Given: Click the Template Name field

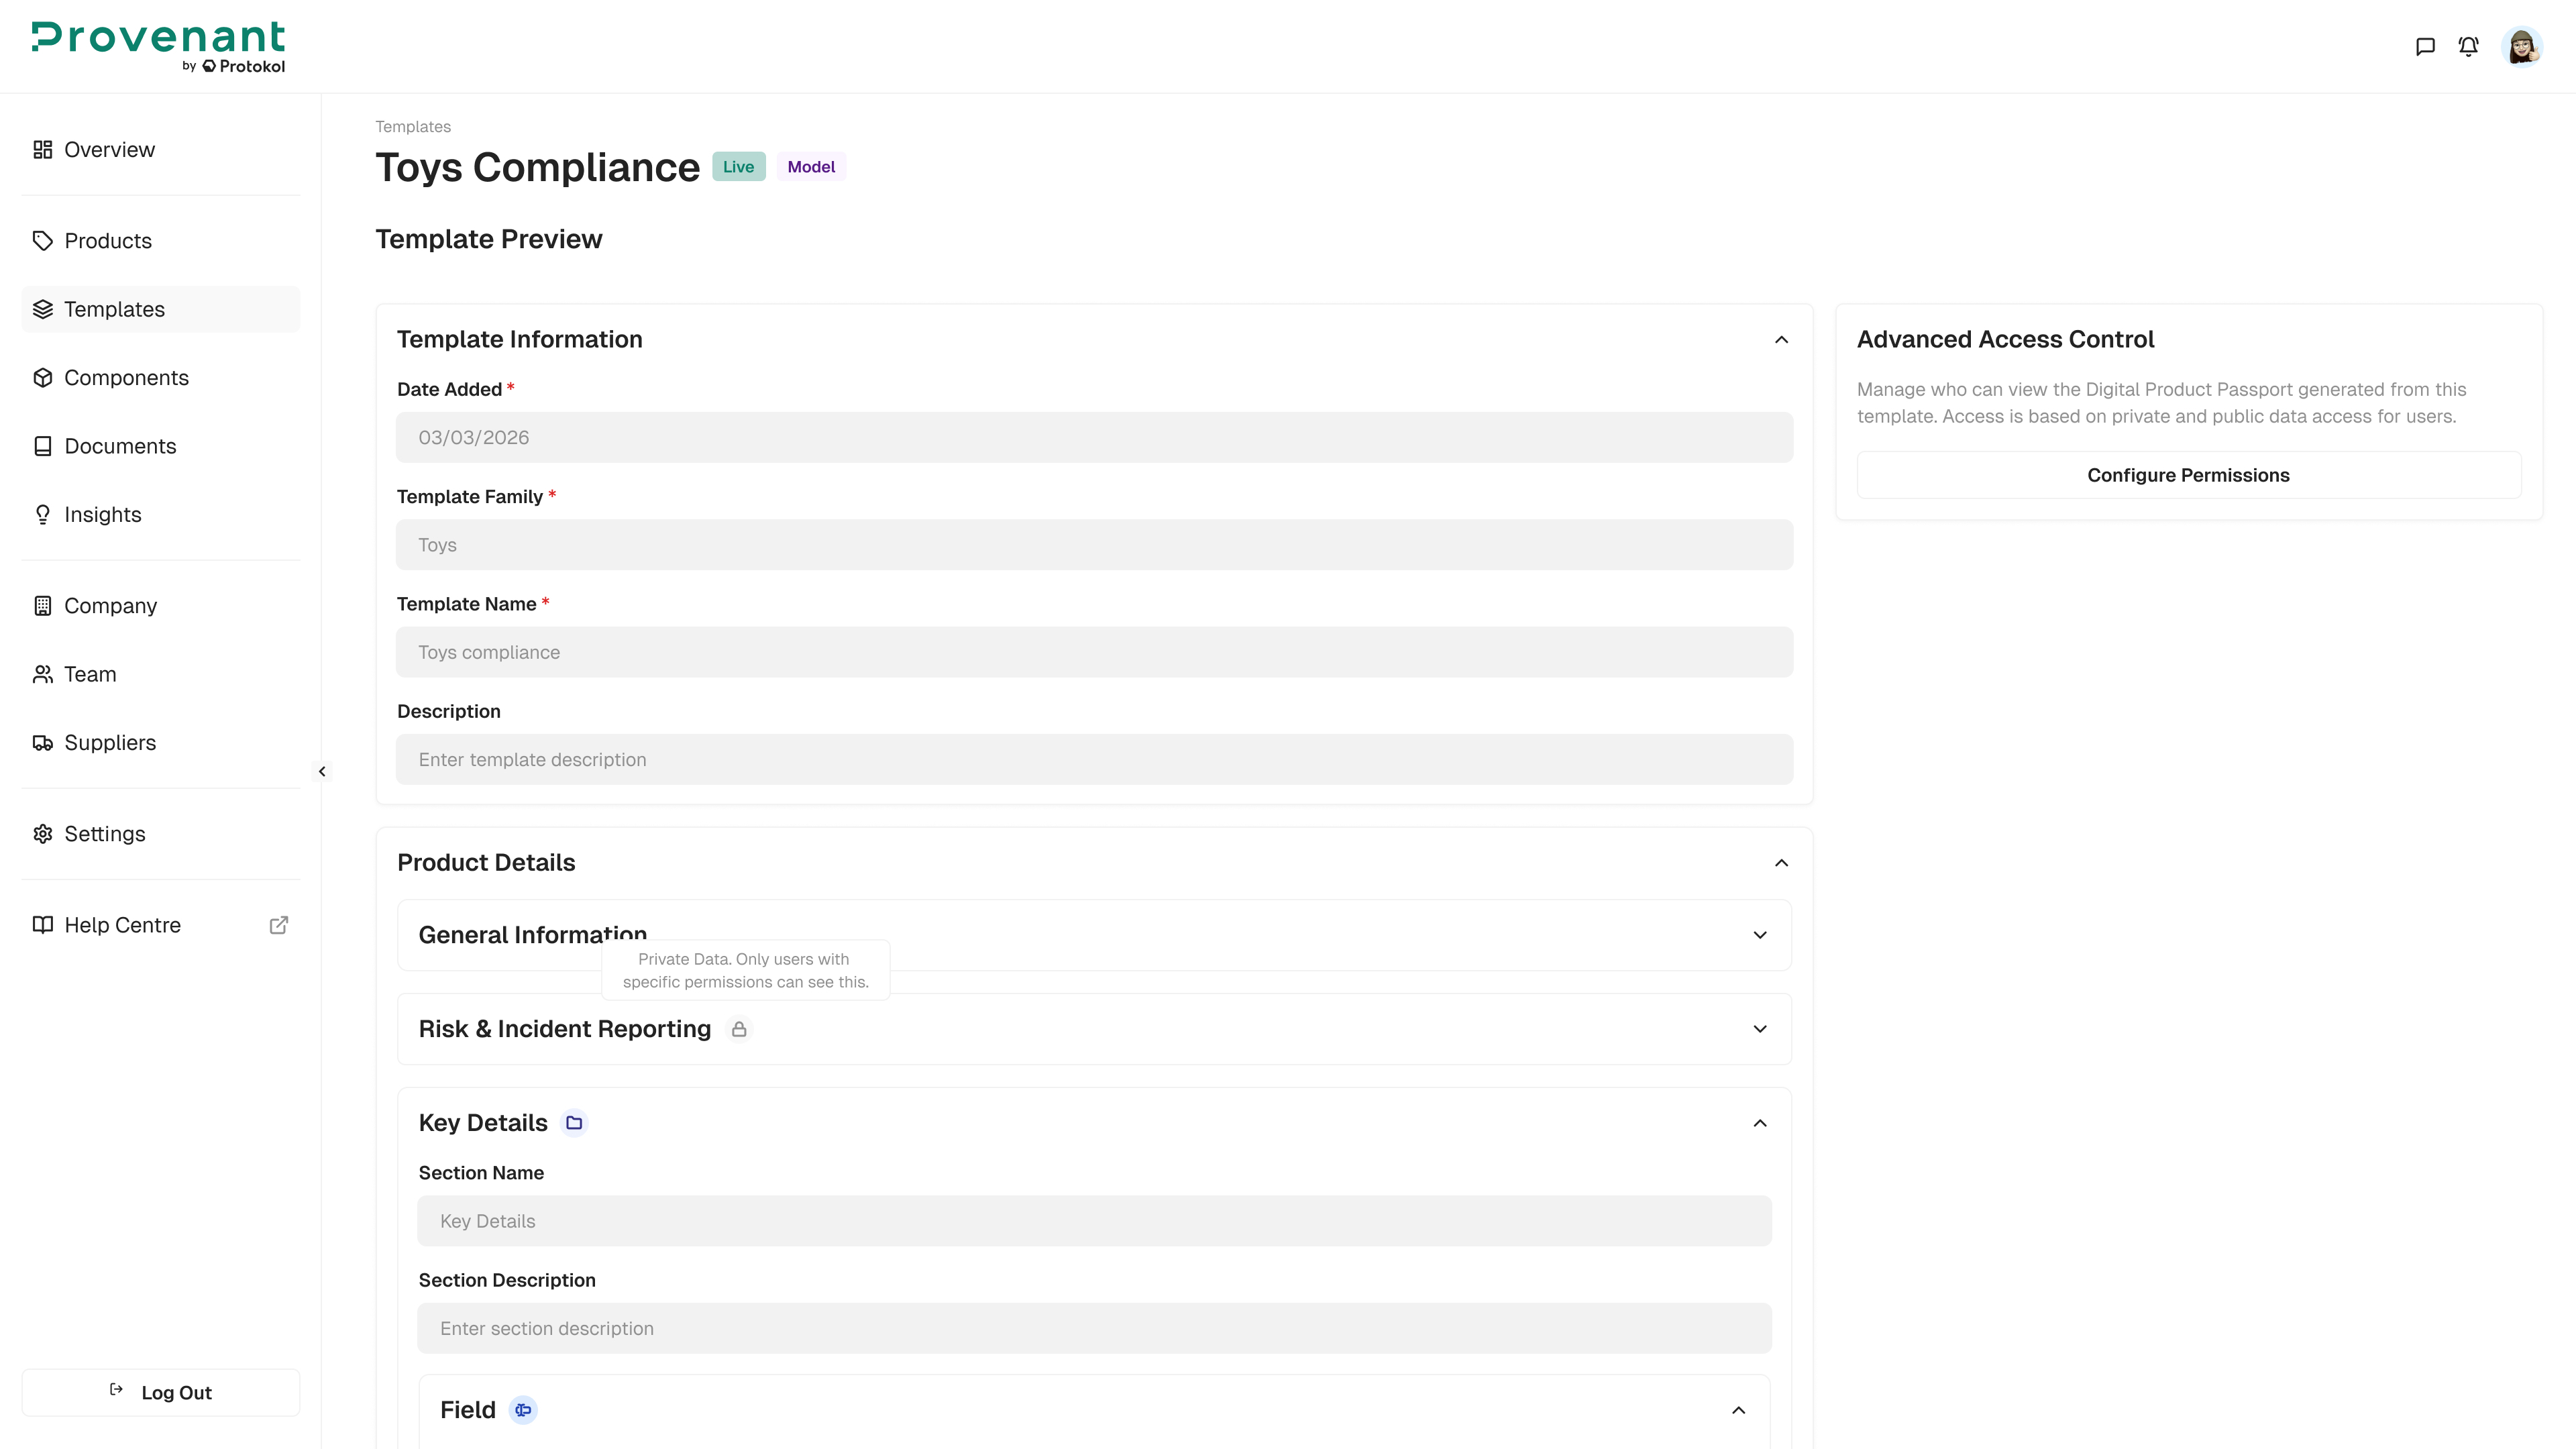Looking at the screenshot, I should pos(1094,652).
